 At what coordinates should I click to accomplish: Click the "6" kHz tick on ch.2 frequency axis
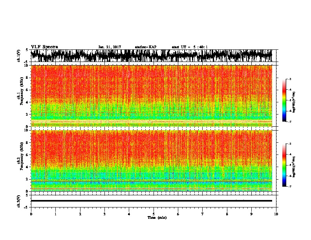(27, 155)
